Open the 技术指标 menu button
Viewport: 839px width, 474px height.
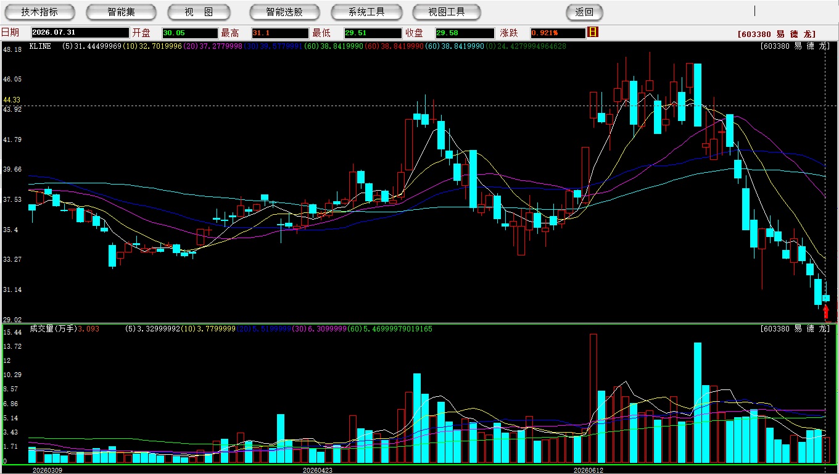39,12
